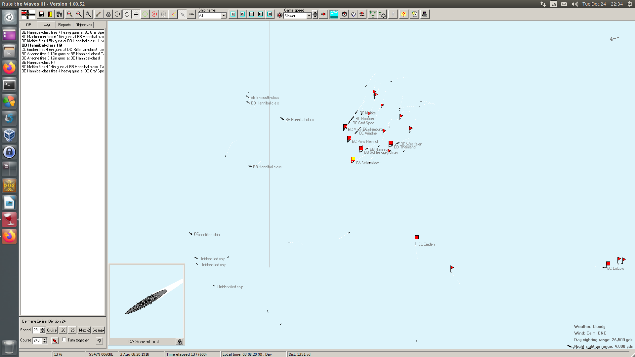Click the stopwatch icon in the toolbar

tap(344, 14)
